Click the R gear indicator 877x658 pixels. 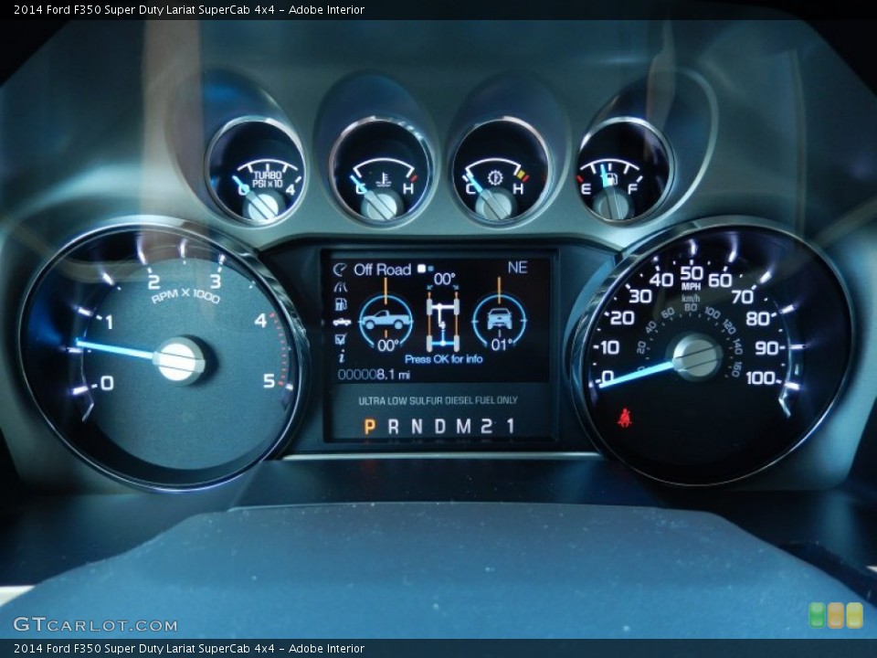[x=393, y=427]
